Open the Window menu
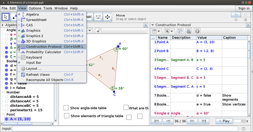Viewport: 253px width, 132px height. coord(61,8)
